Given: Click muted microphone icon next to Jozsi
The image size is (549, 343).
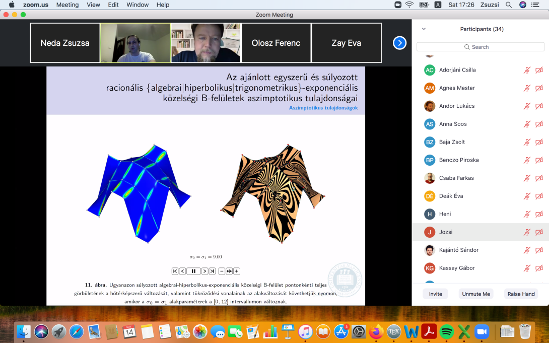Looking at the screenshot, I should coord(527,232).
